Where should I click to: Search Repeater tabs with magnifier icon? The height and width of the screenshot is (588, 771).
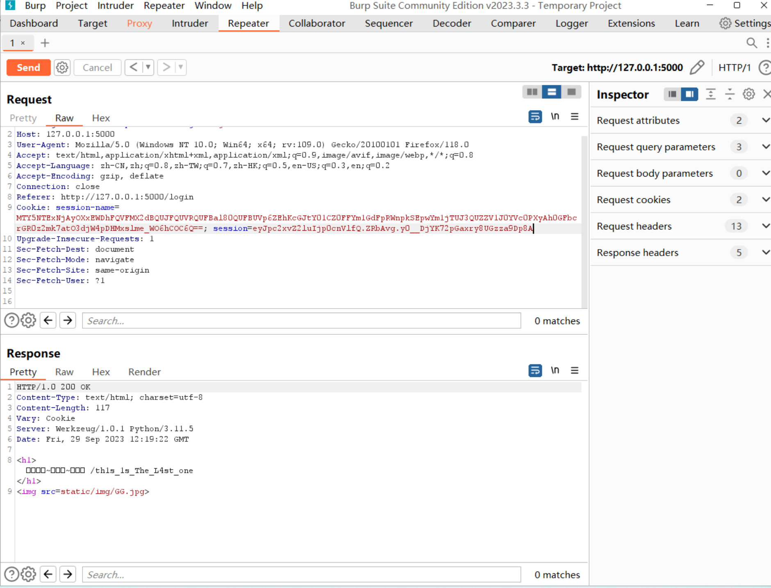point(751,43)
